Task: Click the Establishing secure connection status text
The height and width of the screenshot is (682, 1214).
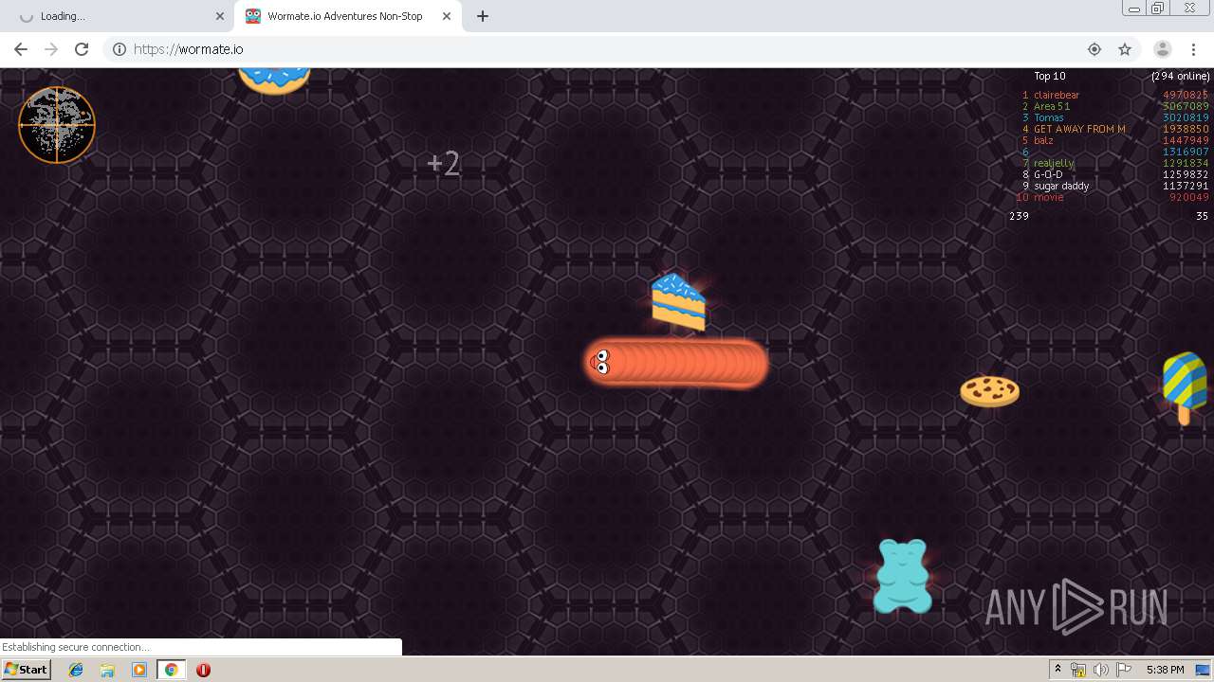Action: click(76, 647)
